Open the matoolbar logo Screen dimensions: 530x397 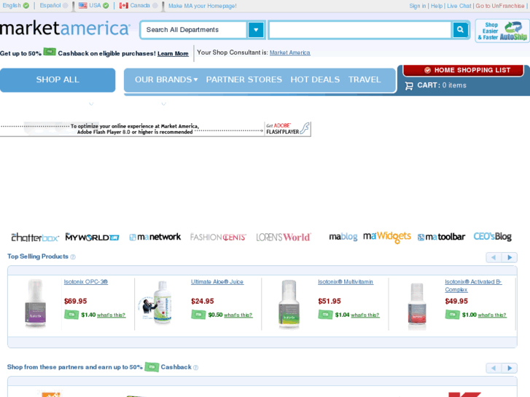click(441, 237)
